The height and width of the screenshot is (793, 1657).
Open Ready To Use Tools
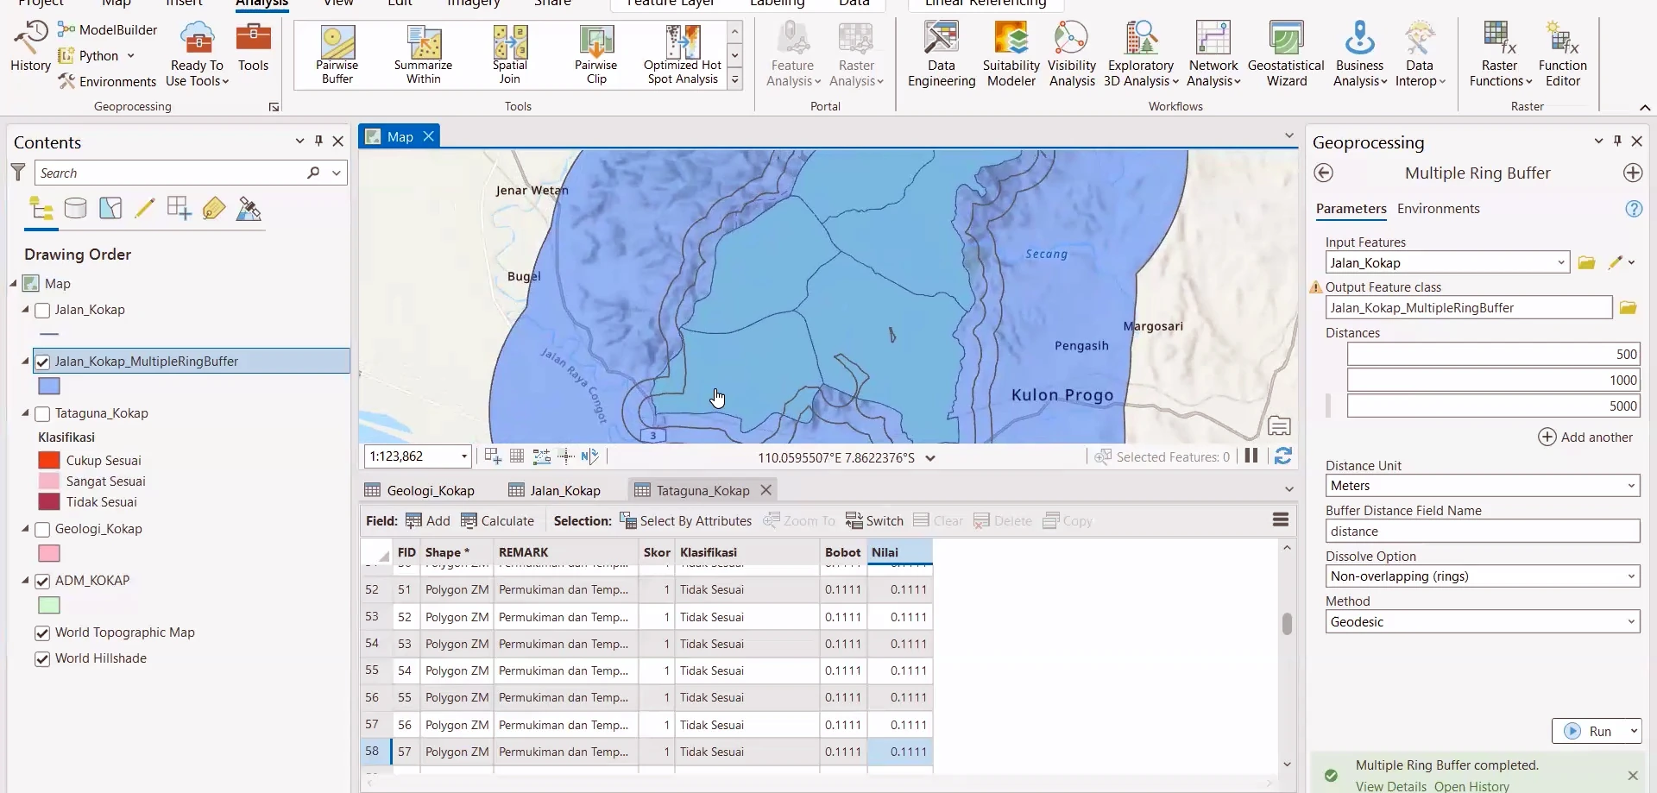click(x=197, y=53)
